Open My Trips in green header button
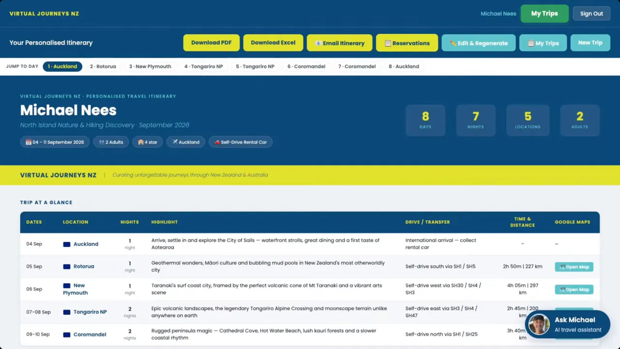Image resolution: width=620 pixels, height=349 pixels. pyautogui.click(x=544, y=14)
